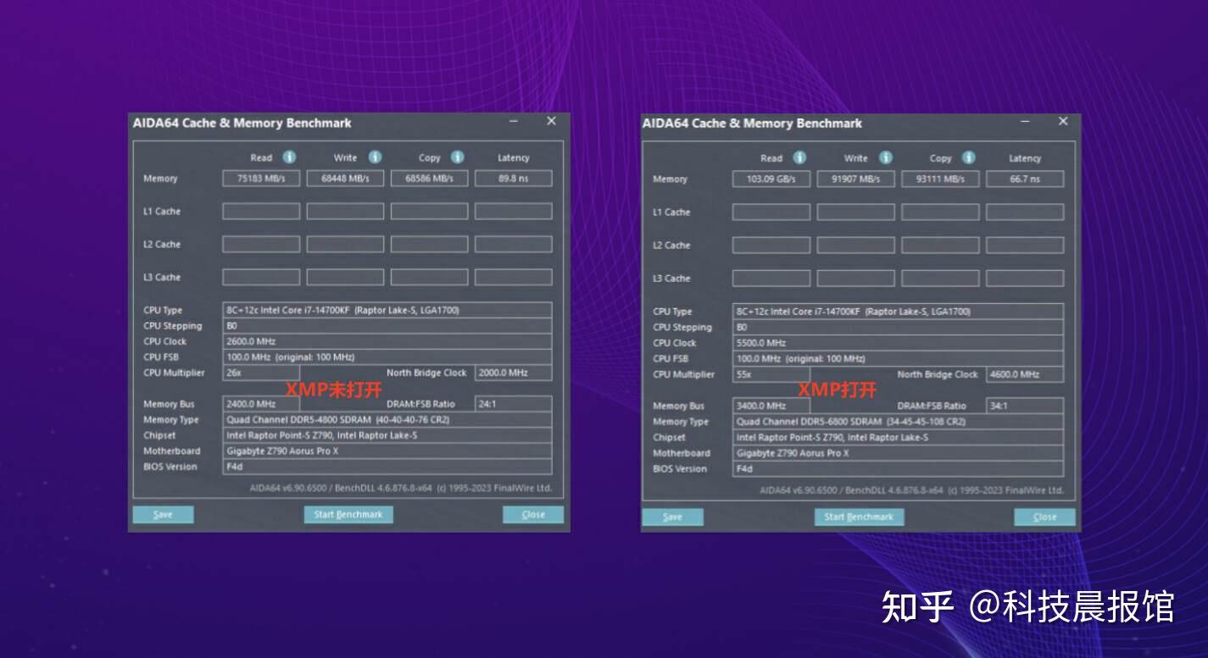The width and height of the screenshot is (1208, 658).
Task: Click right window CPU FSB 100.0 MHz field
Action: coord(899,358)
